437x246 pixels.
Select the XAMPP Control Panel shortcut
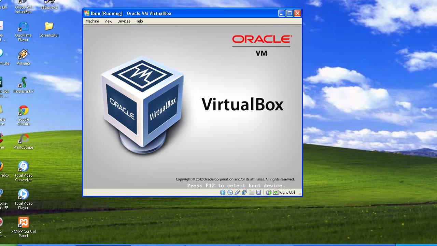(23, 228)
